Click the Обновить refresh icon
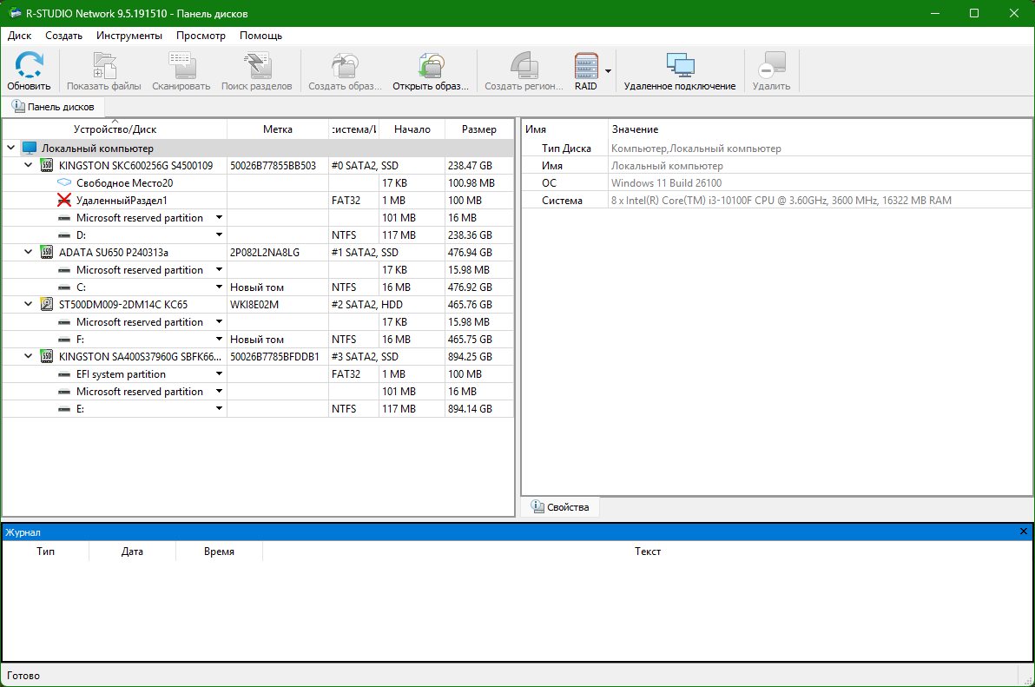This screenshot has width=1035, height=687. 29,64
